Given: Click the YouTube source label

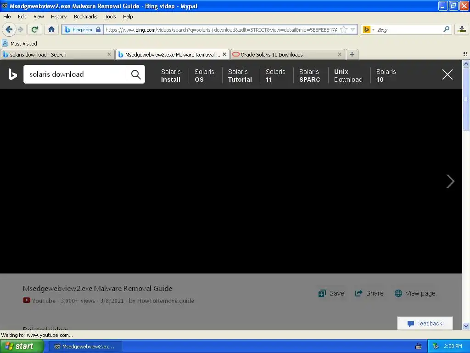Looking at the screenshot, I should 44,301.
